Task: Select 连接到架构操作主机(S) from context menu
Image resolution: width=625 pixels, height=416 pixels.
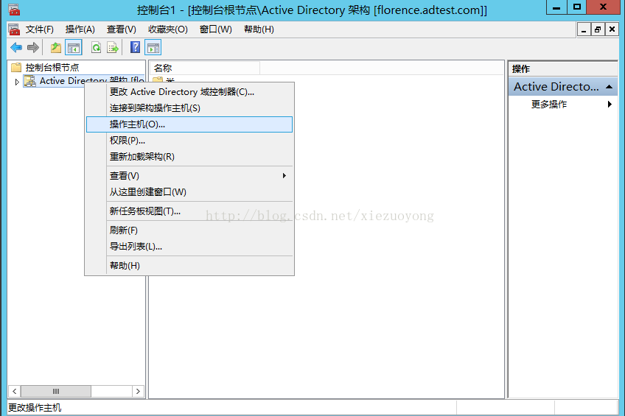Action: 189,108
